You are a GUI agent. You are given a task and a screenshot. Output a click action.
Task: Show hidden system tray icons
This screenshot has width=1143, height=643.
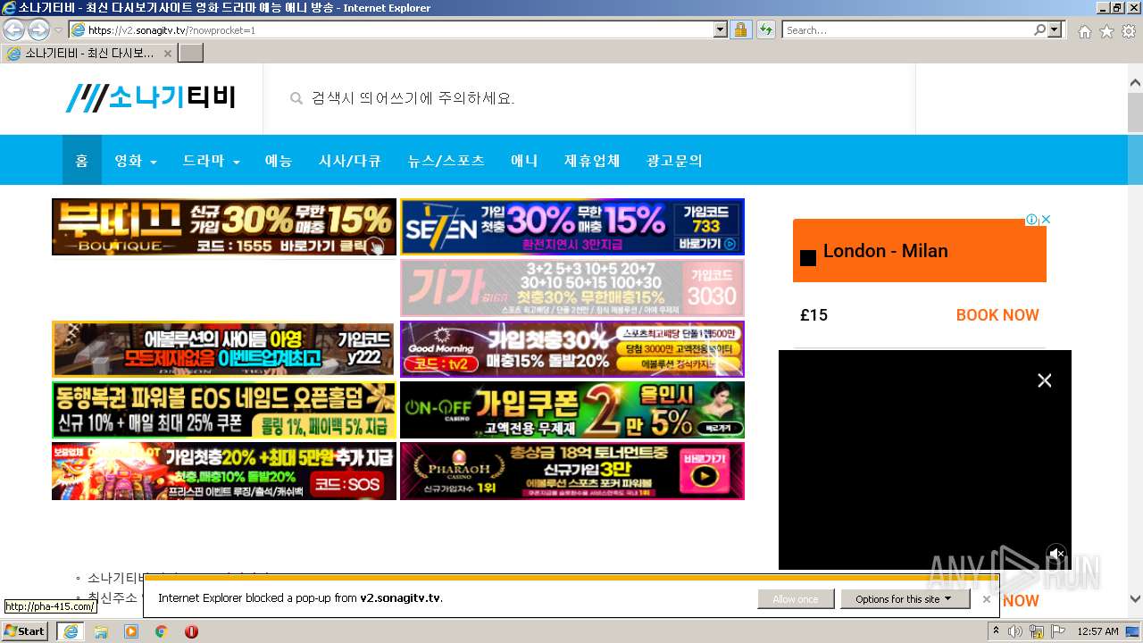click(x=997, y=631)
